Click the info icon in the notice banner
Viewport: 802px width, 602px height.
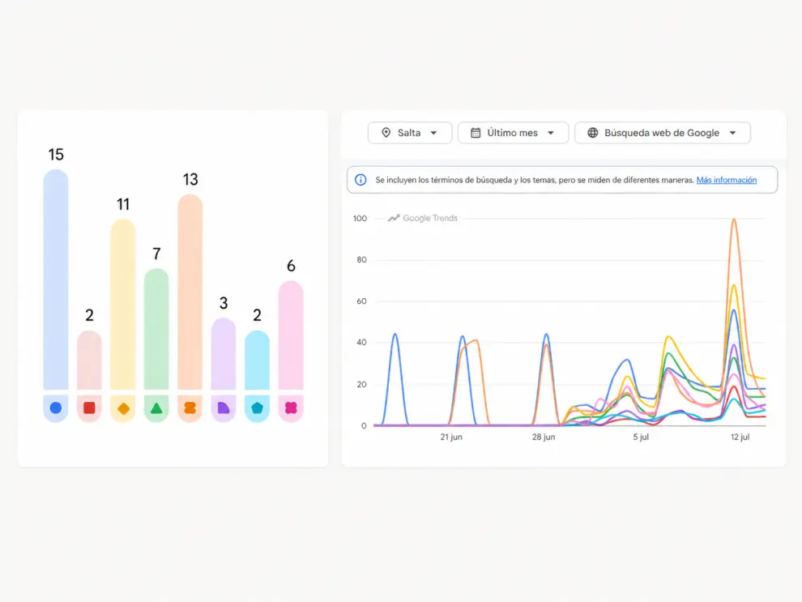[x=360, y=180]
